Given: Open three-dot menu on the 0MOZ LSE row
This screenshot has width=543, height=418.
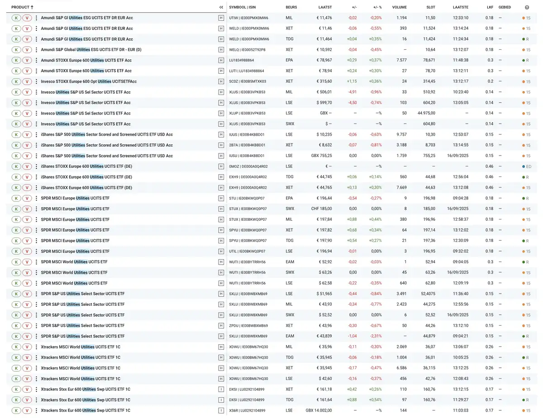Looking at the screenshot, I should click(36, 166).
